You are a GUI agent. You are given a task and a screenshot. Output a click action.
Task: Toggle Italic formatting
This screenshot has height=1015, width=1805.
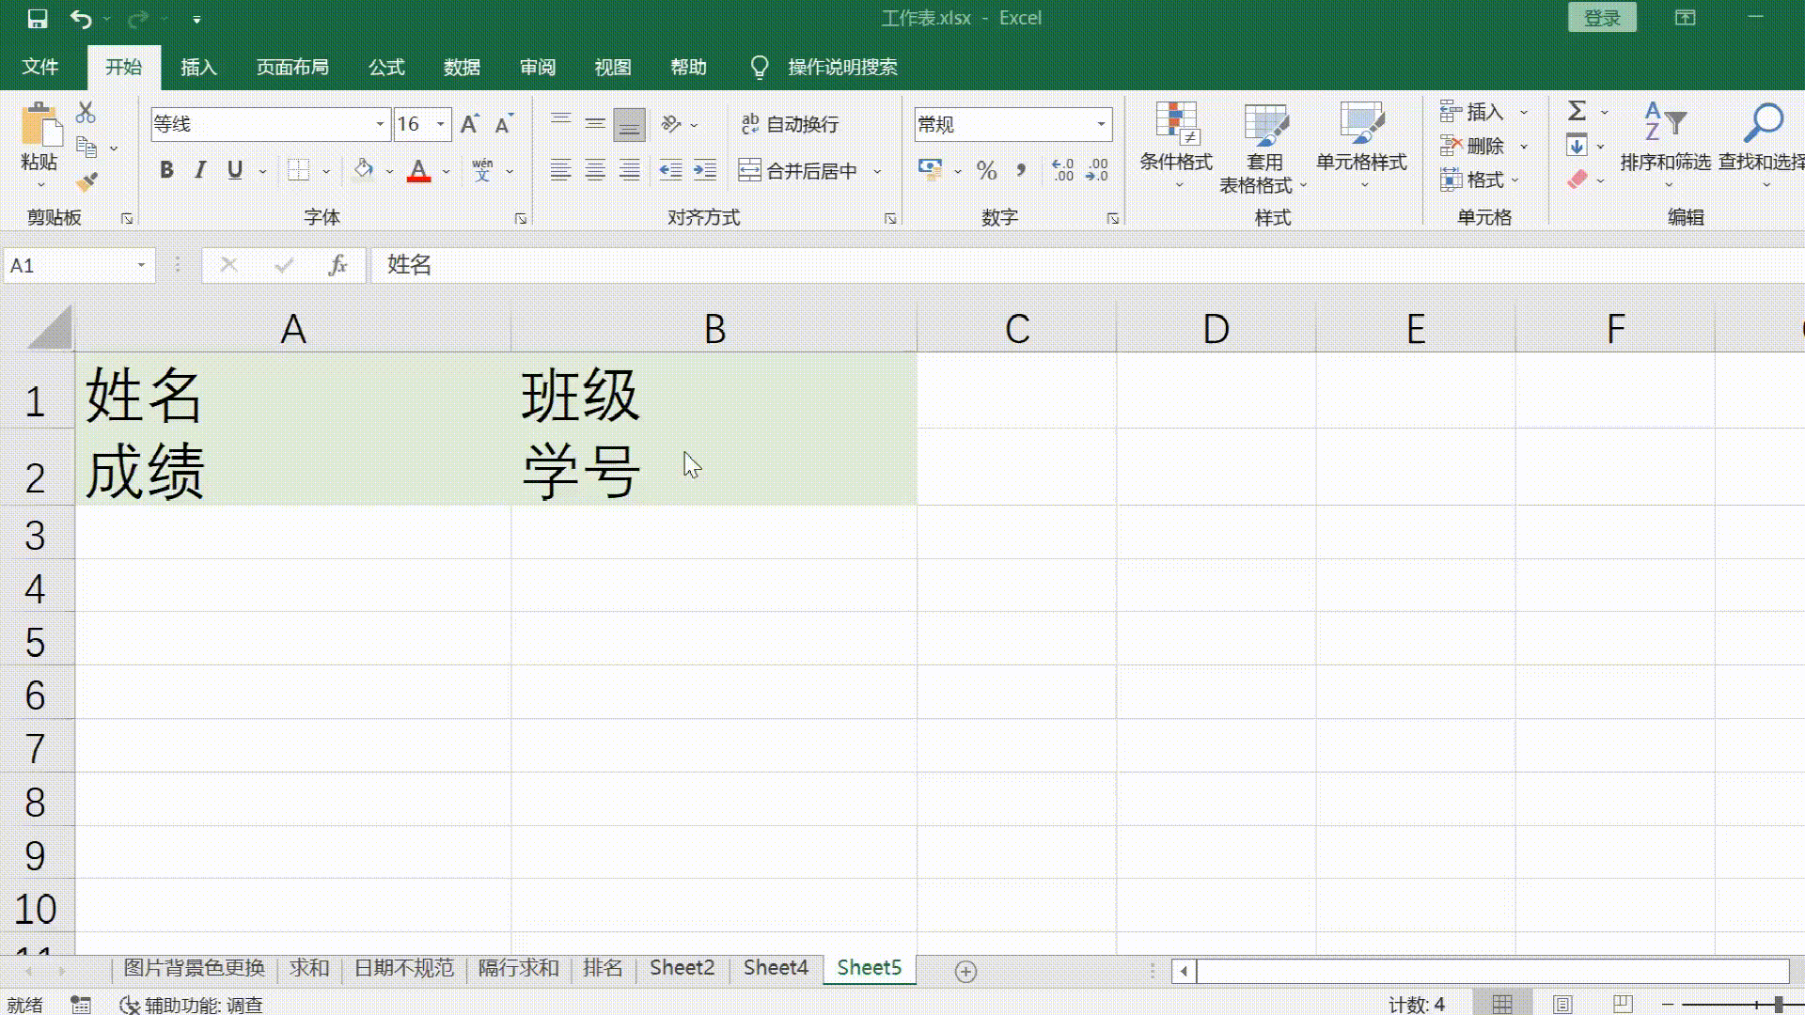coord(199,170)
